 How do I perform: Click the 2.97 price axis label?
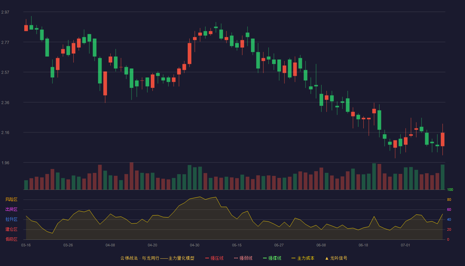[x=5, y=12]
